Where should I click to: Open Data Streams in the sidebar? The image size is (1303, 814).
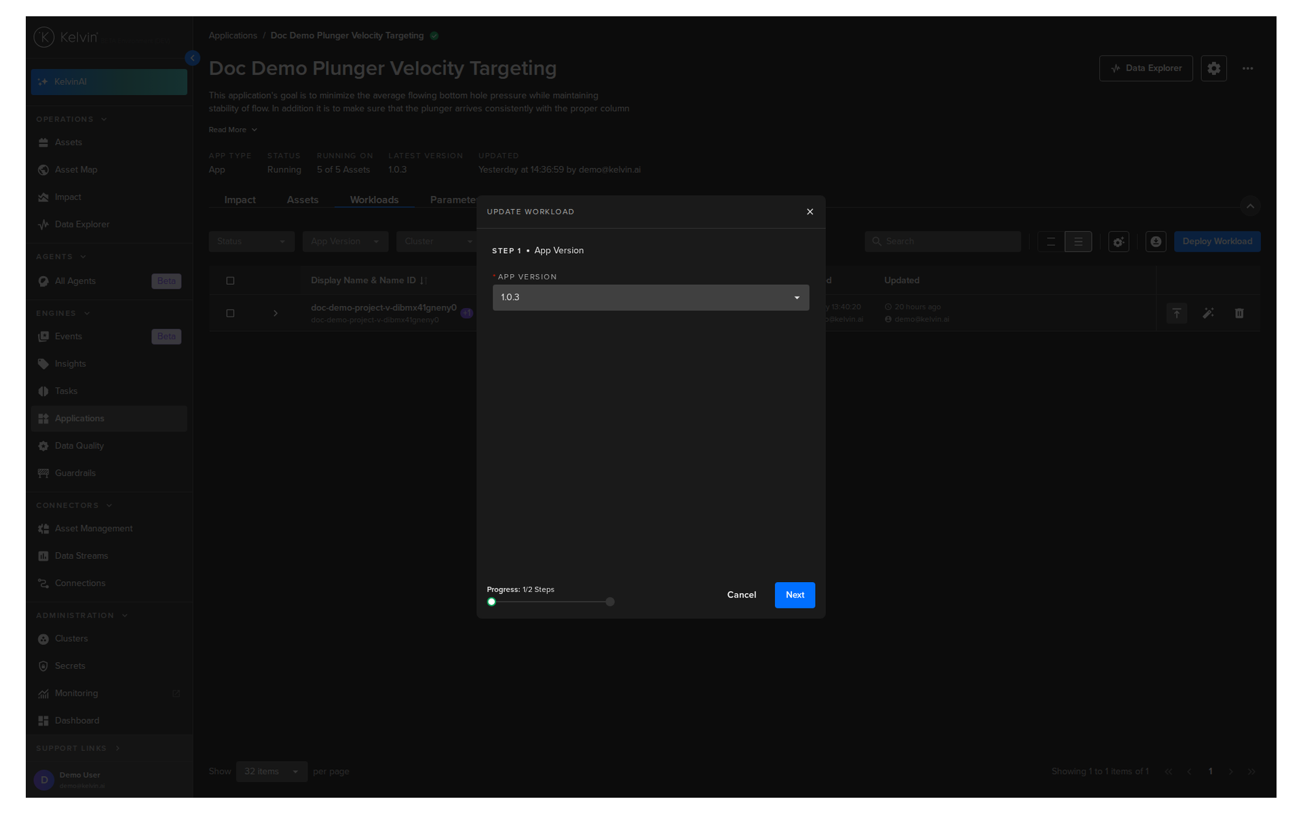tap(109, 556)
